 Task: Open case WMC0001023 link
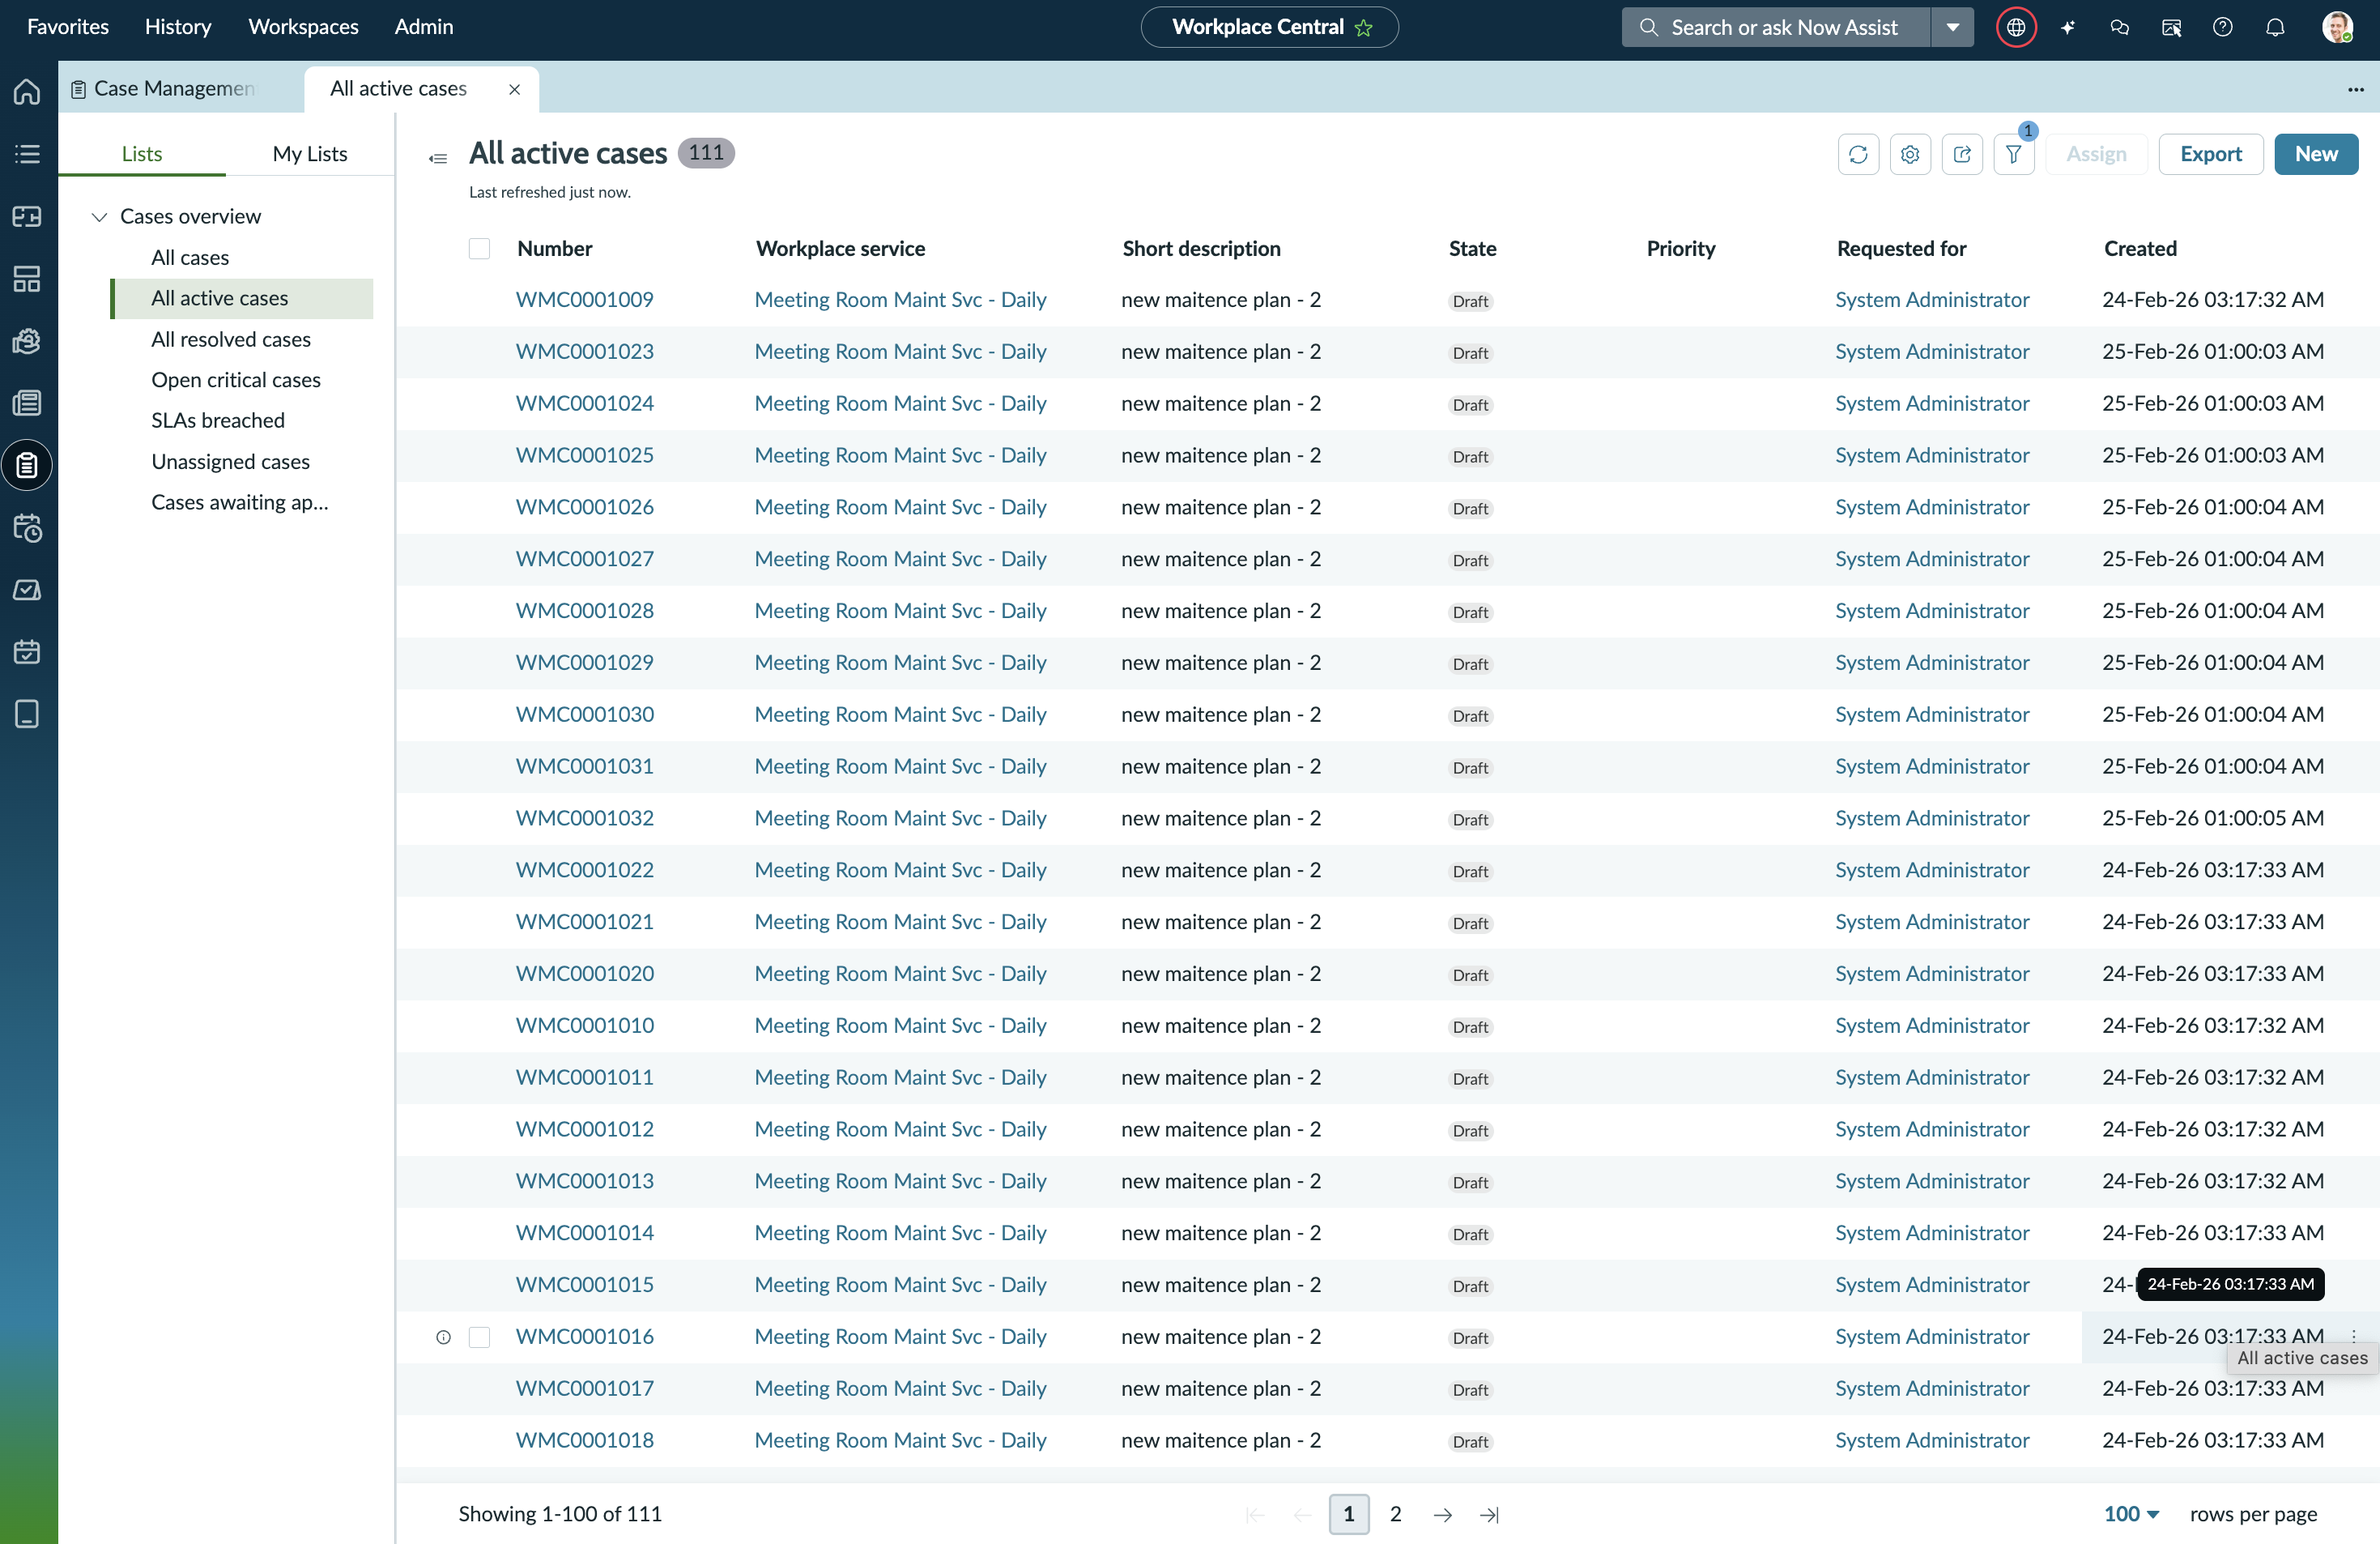[585, 352]
